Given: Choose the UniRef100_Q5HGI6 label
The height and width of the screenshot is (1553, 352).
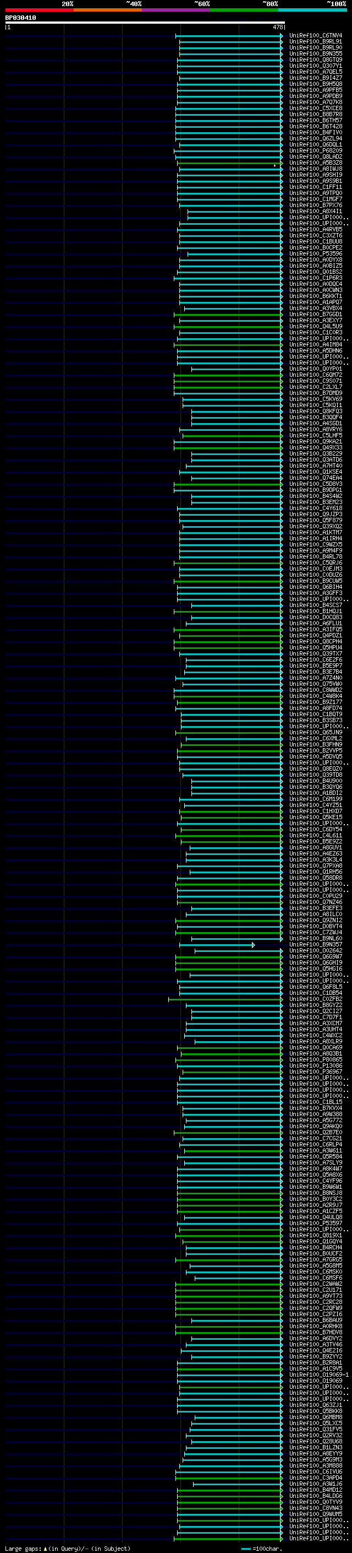Looking at the screenshot, I should click(316, 969).
